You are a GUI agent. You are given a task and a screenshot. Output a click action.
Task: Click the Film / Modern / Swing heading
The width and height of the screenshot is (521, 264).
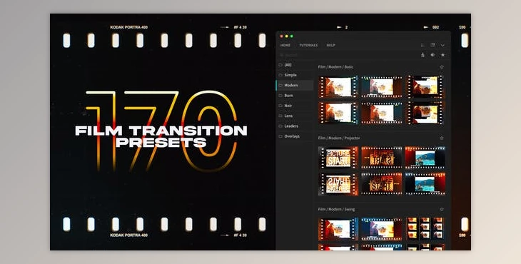(336, 210)
